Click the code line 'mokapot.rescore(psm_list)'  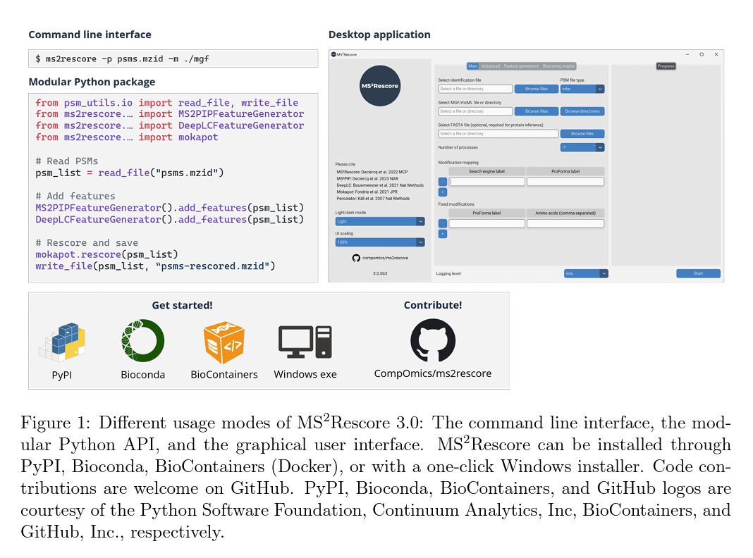(x=106, y=254)
